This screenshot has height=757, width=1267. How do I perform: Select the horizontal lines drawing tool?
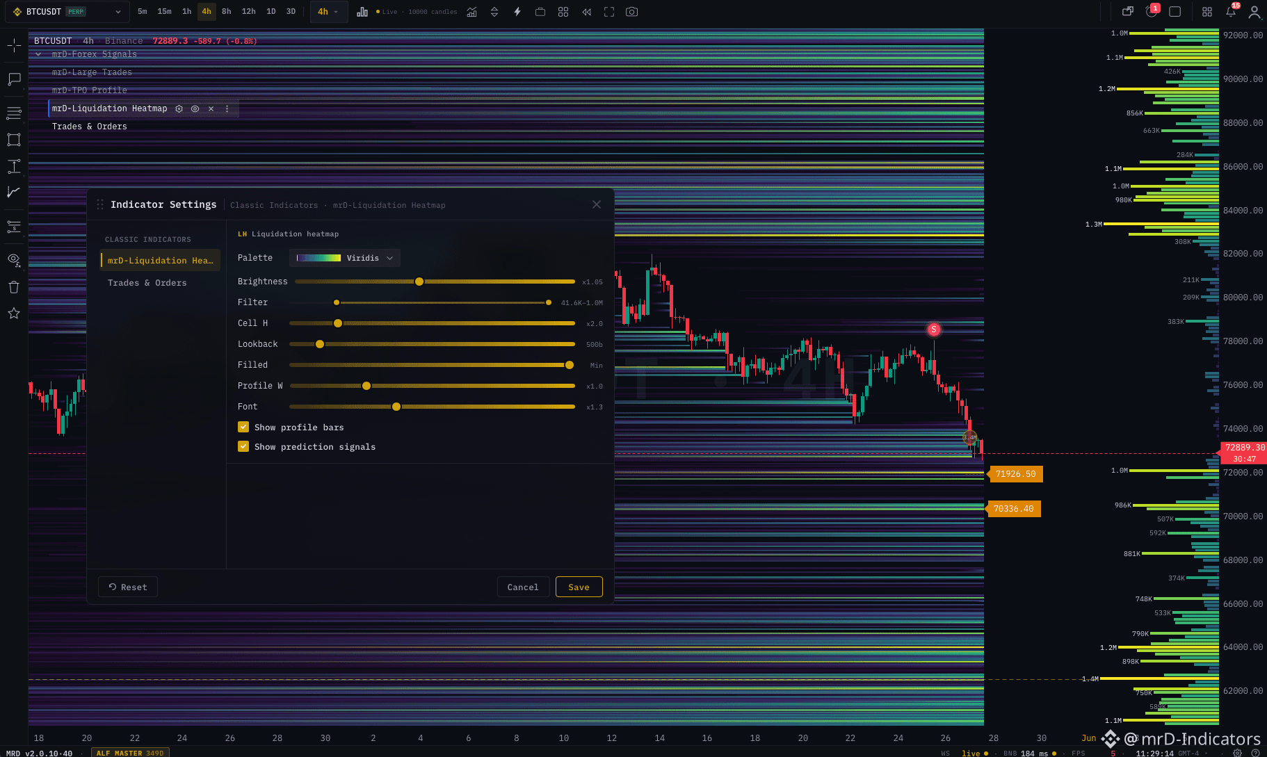coord(14,113)
